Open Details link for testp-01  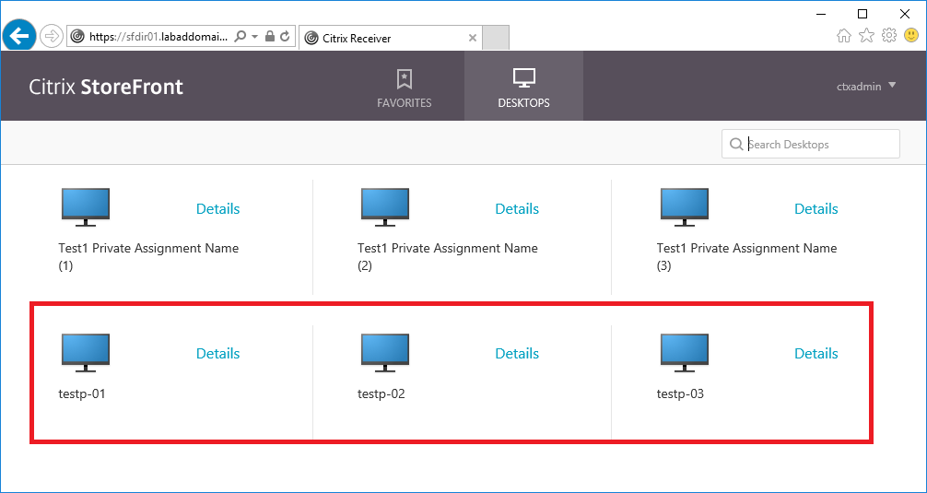217,354
